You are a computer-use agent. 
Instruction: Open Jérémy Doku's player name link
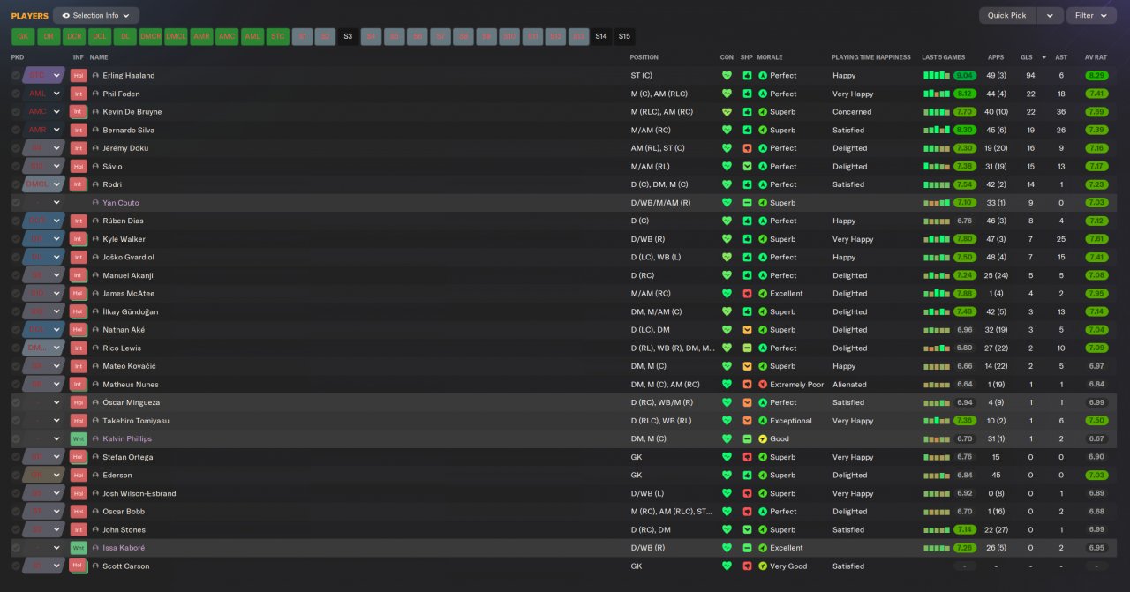coord(125,148)
